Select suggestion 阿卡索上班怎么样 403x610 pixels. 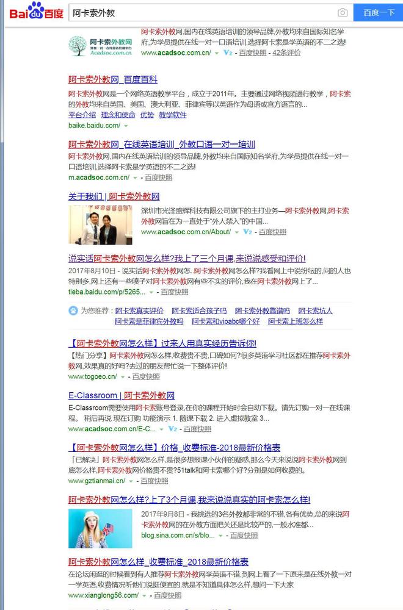pyautogui.click(x=296, y=321)
